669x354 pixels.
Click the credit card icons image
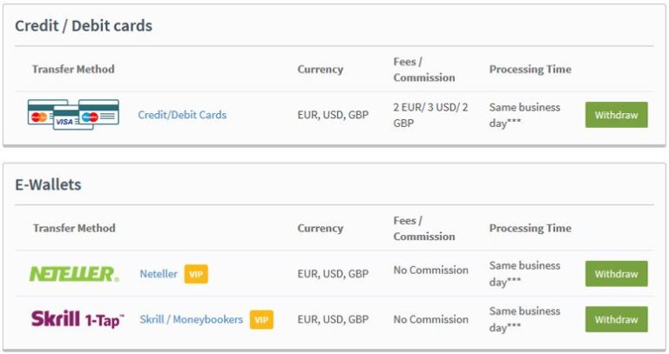click(x=73, y=115)
